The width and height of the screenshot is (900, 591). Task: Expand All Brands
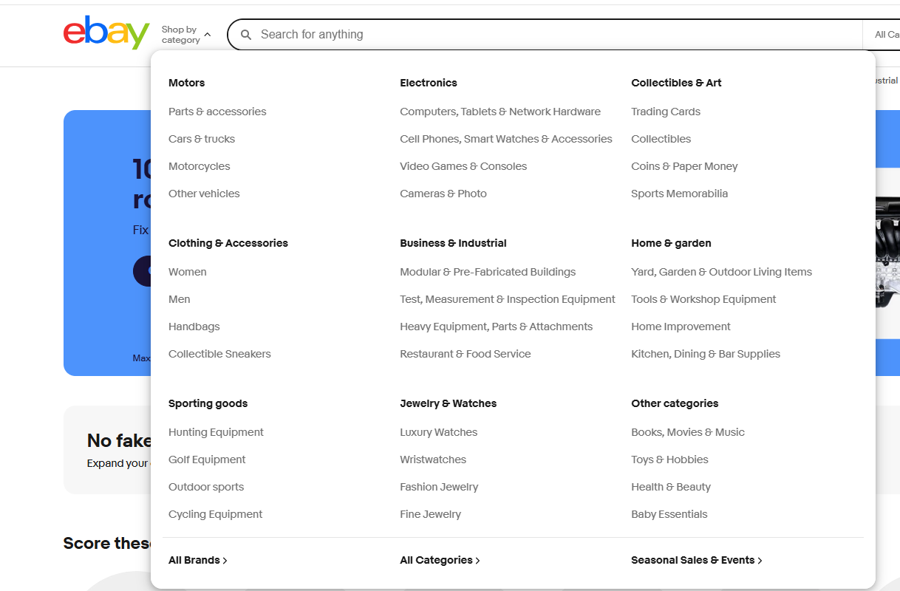(x=195, y=560)
